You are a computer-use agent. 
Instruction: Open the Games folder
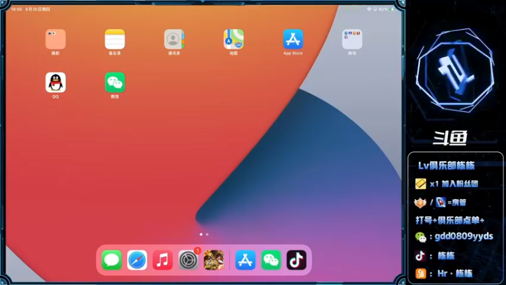352,39
